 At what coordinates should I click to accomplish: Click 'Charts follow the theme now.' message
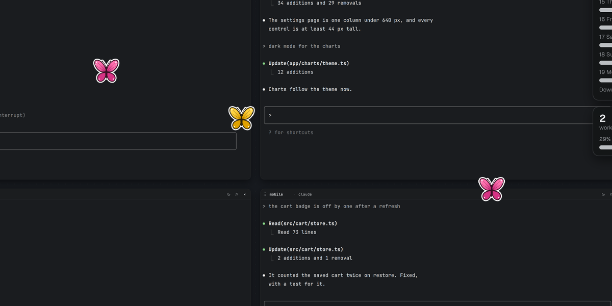coord(310,89)
